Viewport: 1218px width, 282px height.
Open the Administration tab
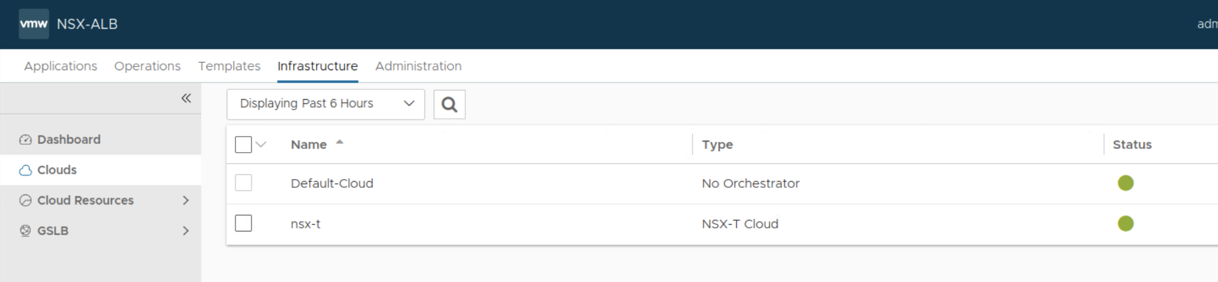point(418,66)
